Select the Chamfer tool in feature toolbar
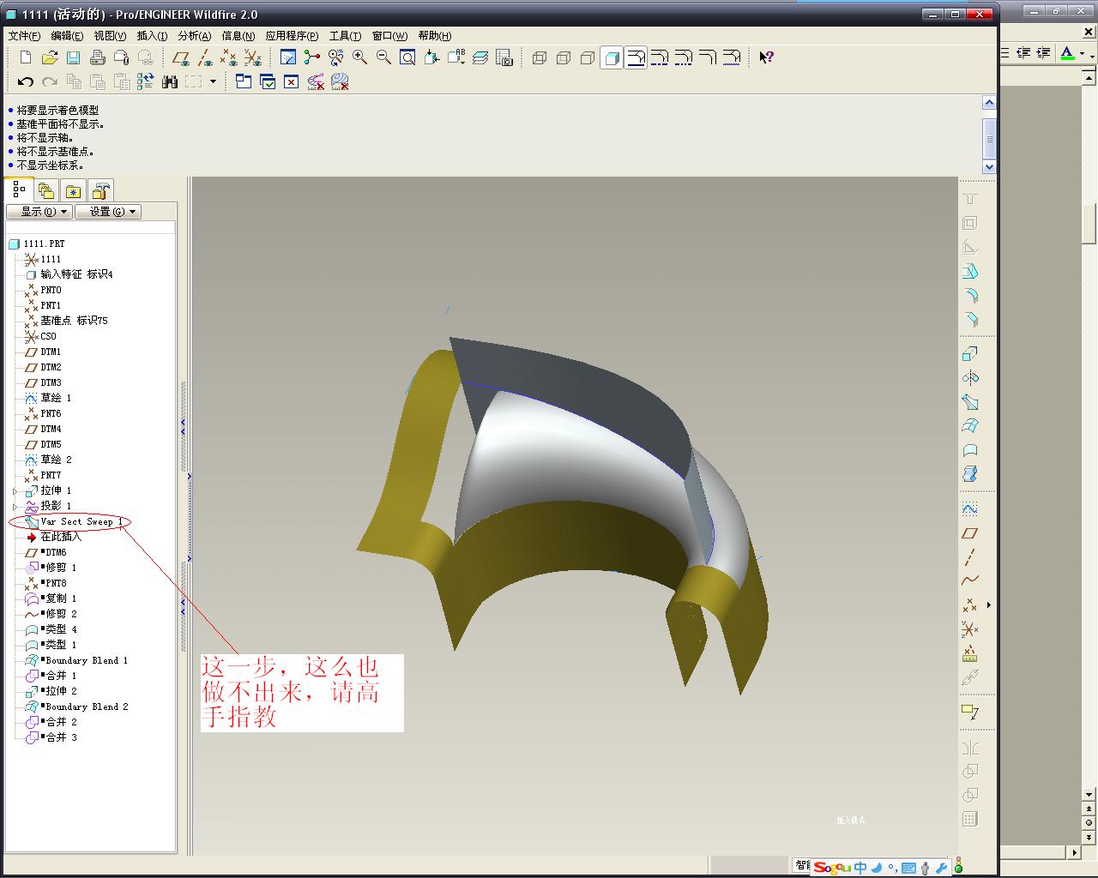The height and width of the screenshot is (878, 1098). pos(970,320)
